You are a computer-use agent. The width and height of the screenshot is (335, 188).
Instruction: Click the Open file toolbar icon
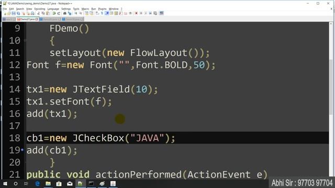click(9, 13)
